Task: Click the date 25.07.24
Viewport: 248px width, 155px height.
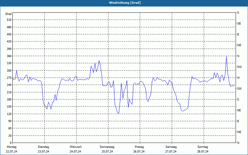Action: [107, 152]
